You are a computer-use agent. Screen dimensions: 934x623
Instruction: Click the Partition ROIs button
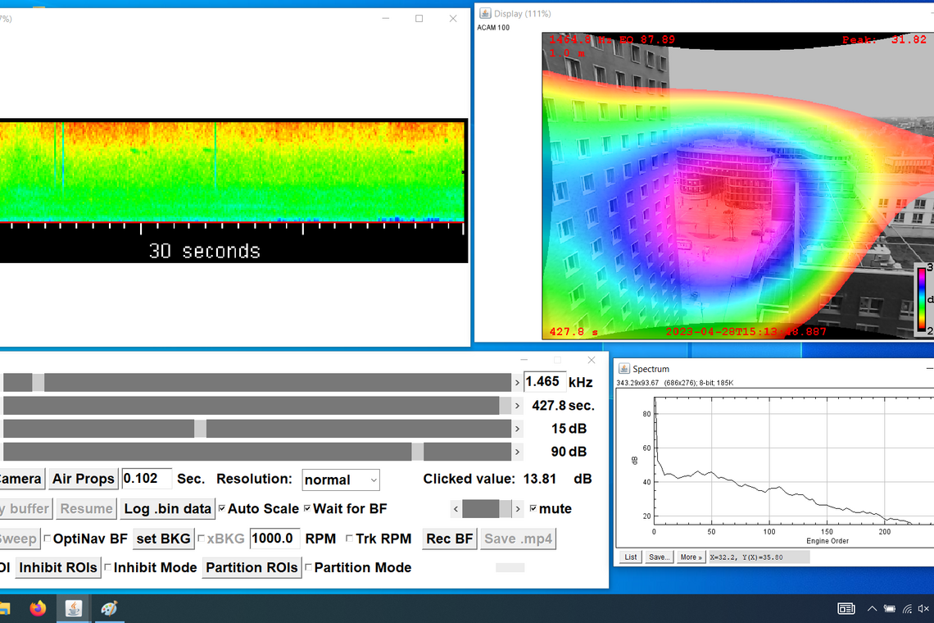pos(252,567)
